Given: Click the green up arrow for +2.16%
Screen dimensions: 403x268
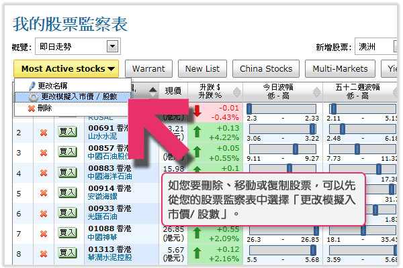Looking at the screenshot, I should (197, 253).
